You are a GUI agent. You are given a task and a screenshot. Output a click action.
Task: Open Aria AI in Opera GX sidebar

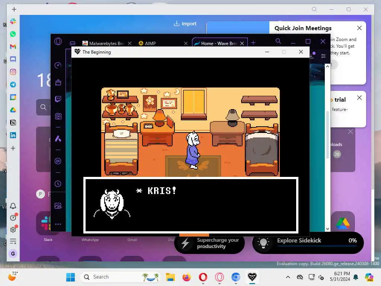click(x=58, y=139)
